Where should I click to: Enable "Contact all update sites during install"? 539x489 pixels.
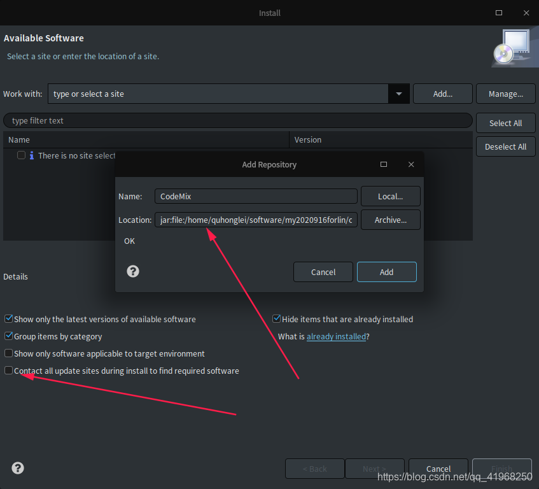pyautogui.click(x=9, y=370)
